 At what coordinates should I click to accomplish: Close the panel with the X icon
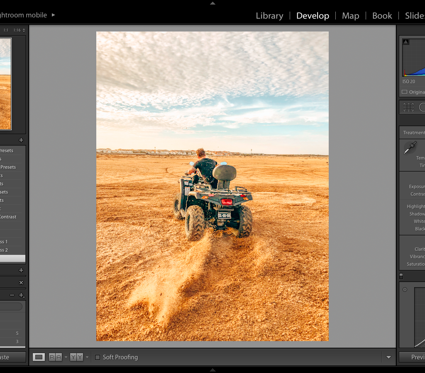[x=21, y=283]
